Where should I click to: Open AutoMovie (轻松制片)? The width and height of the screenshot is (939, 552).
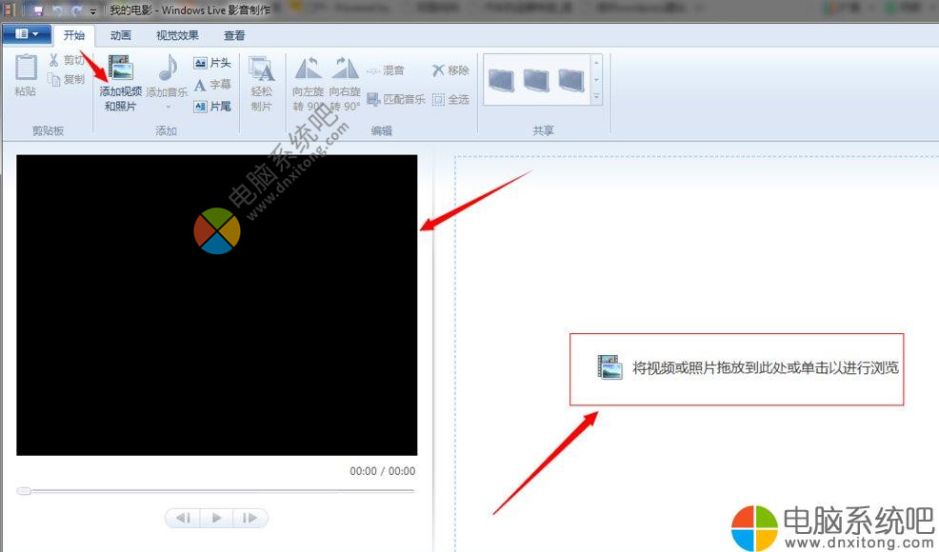click(261, 83)
